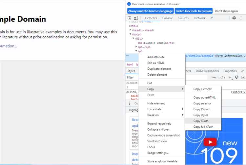Click Don't show again button
Screen dimensions: 246x165
(226, 11)
